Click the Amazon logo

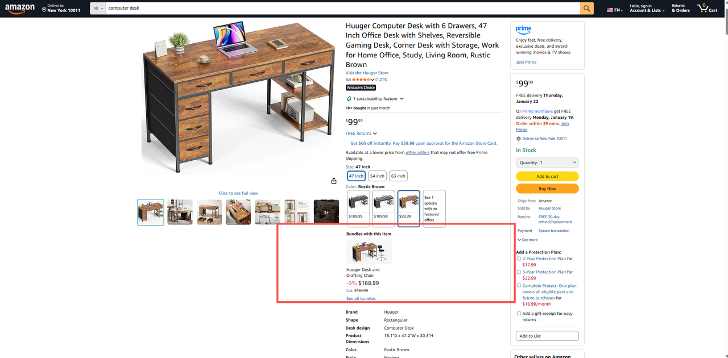point(20,9)
